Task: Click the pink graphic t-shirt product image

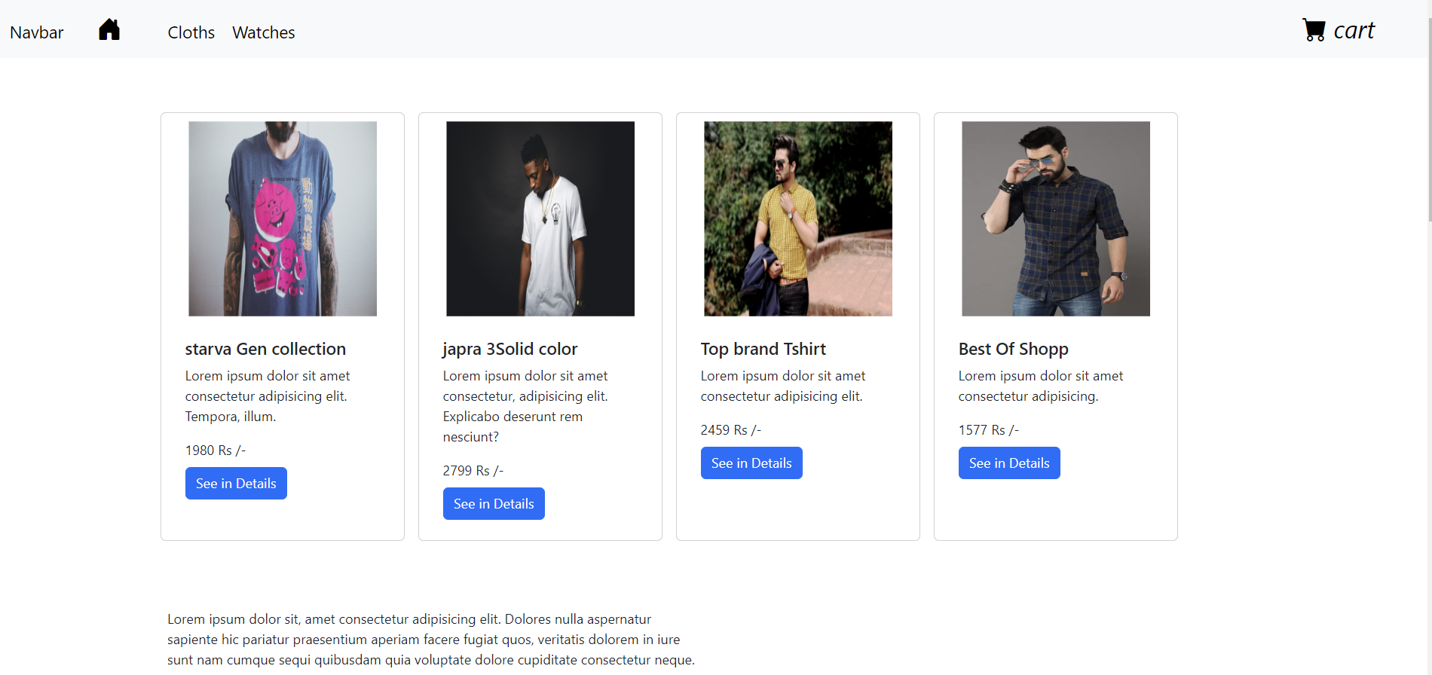Action: 283,218
